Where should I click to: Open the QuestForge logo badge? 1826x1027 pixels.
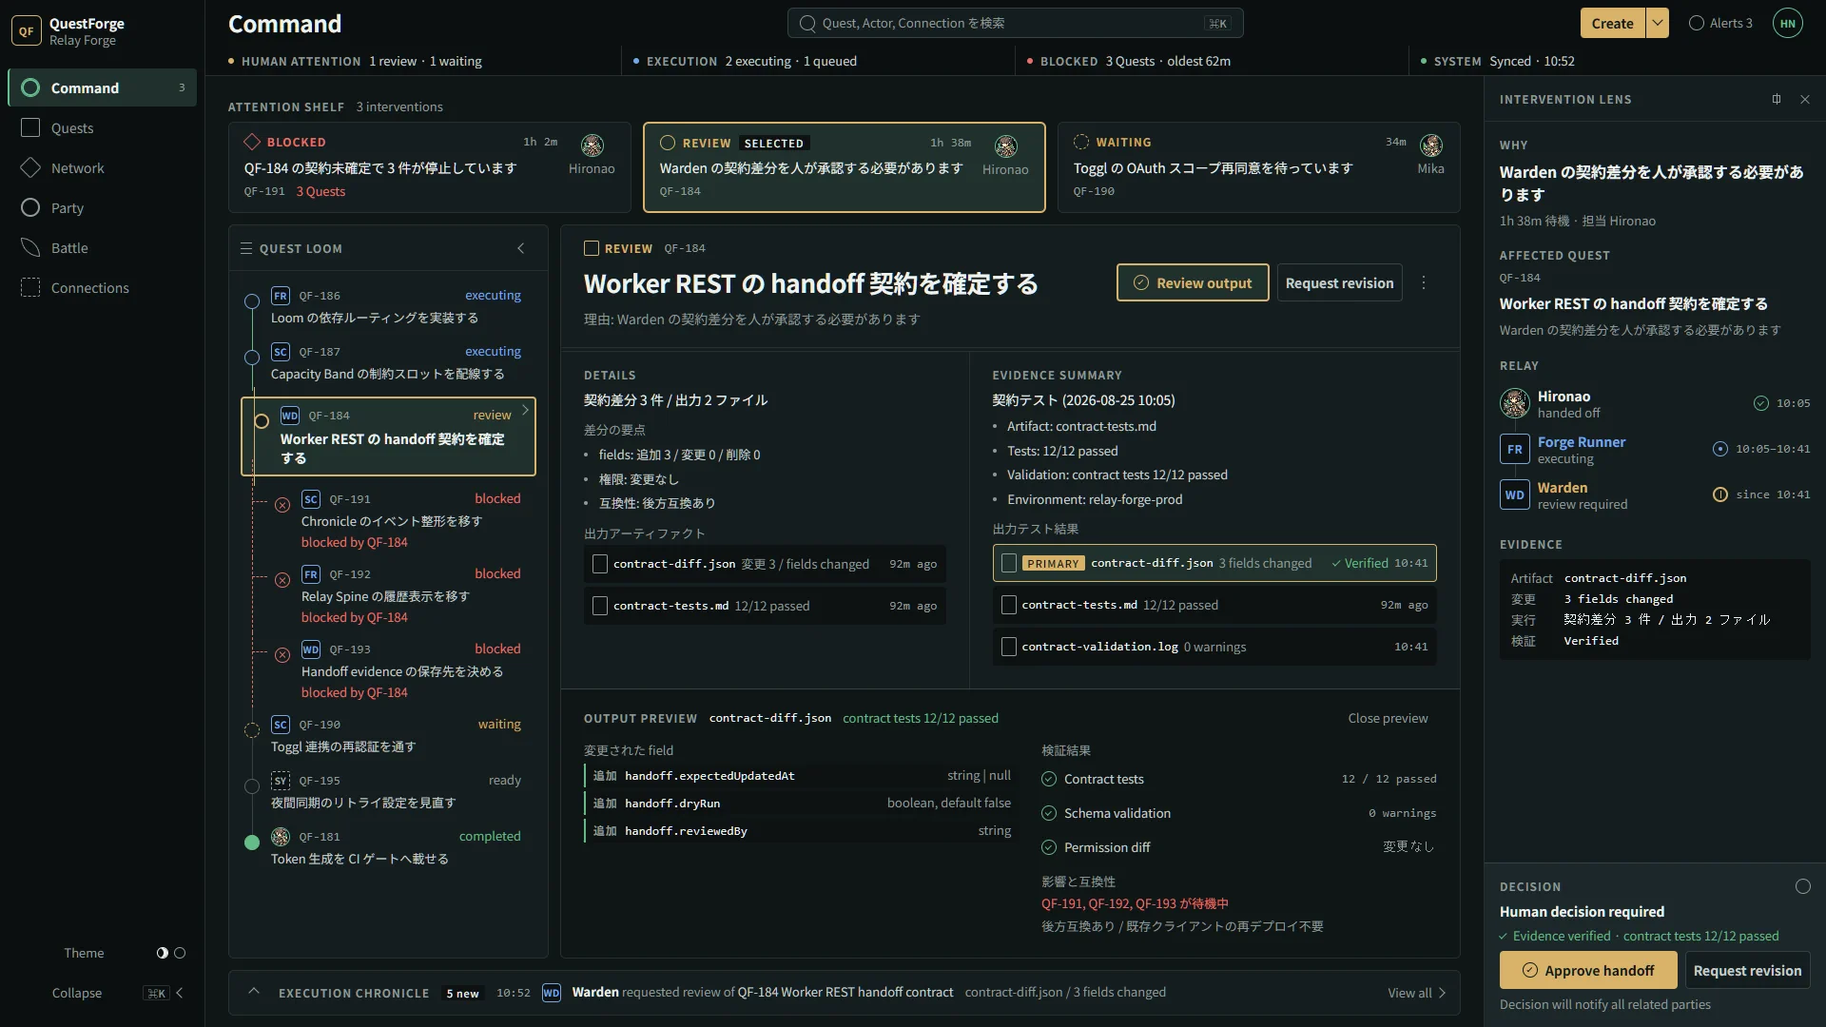point(27,30)
